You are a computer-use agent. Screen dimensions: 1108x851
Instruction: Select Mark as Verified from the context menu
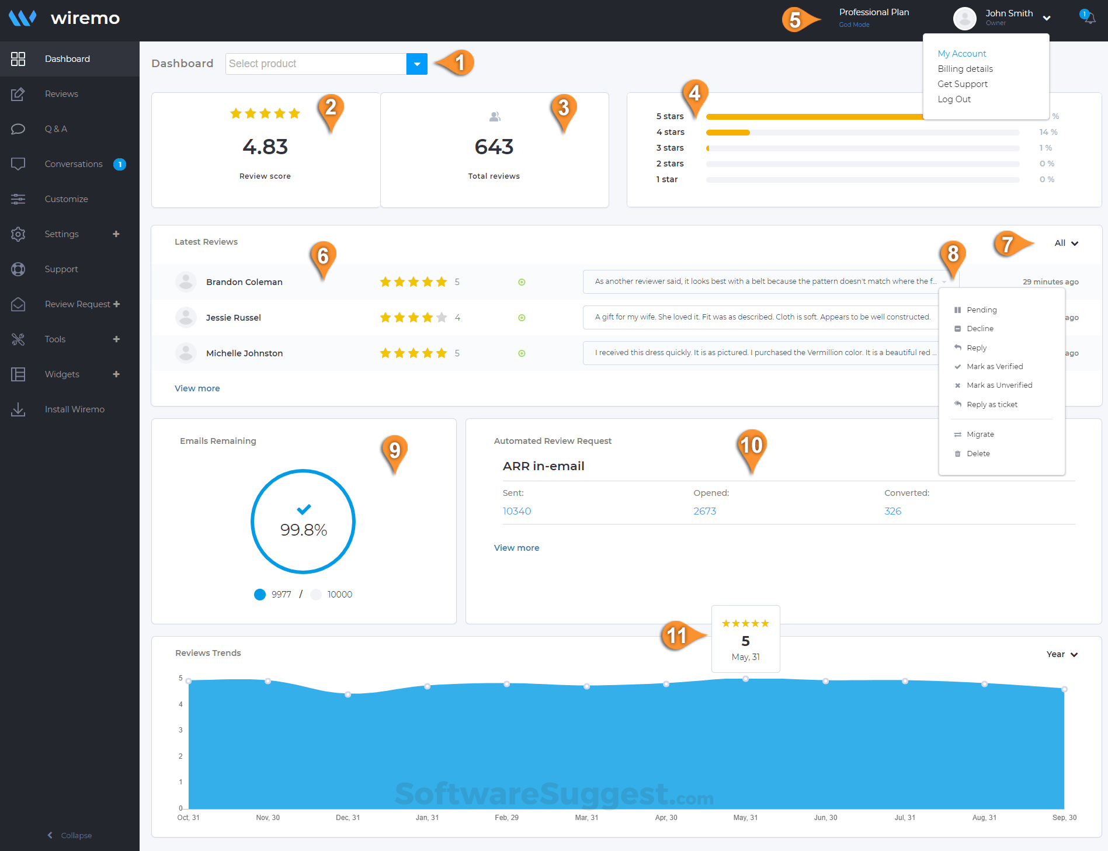coord(995,366)
